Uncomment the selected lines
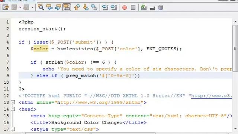238x134 pixels. [152, 8]
